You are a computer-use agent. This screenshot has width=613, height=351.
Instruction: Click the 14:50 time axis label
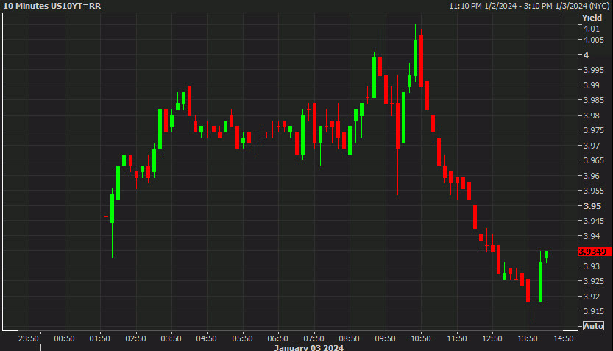[564, 338]
